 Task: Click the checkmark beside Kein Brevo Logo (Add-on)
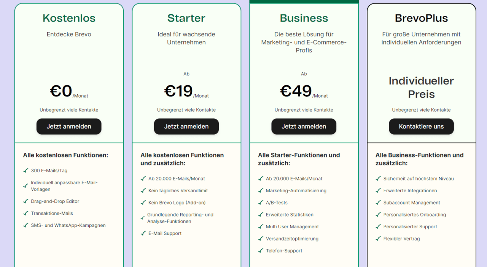click(x=143, y=203)
